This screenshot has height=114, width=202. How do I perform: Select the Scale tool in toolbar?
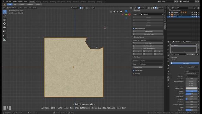pos(4,31)
